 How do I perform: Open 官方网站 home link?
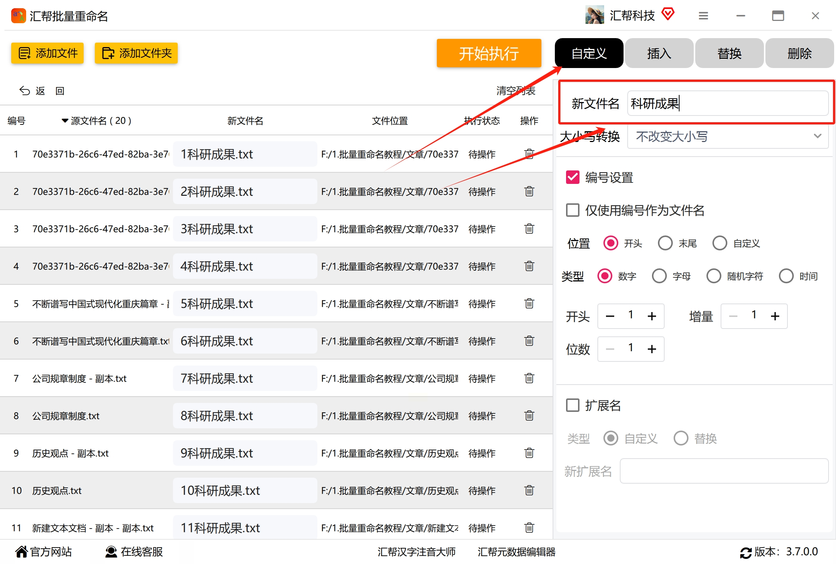pyautogui.click(x=43, y=552)
